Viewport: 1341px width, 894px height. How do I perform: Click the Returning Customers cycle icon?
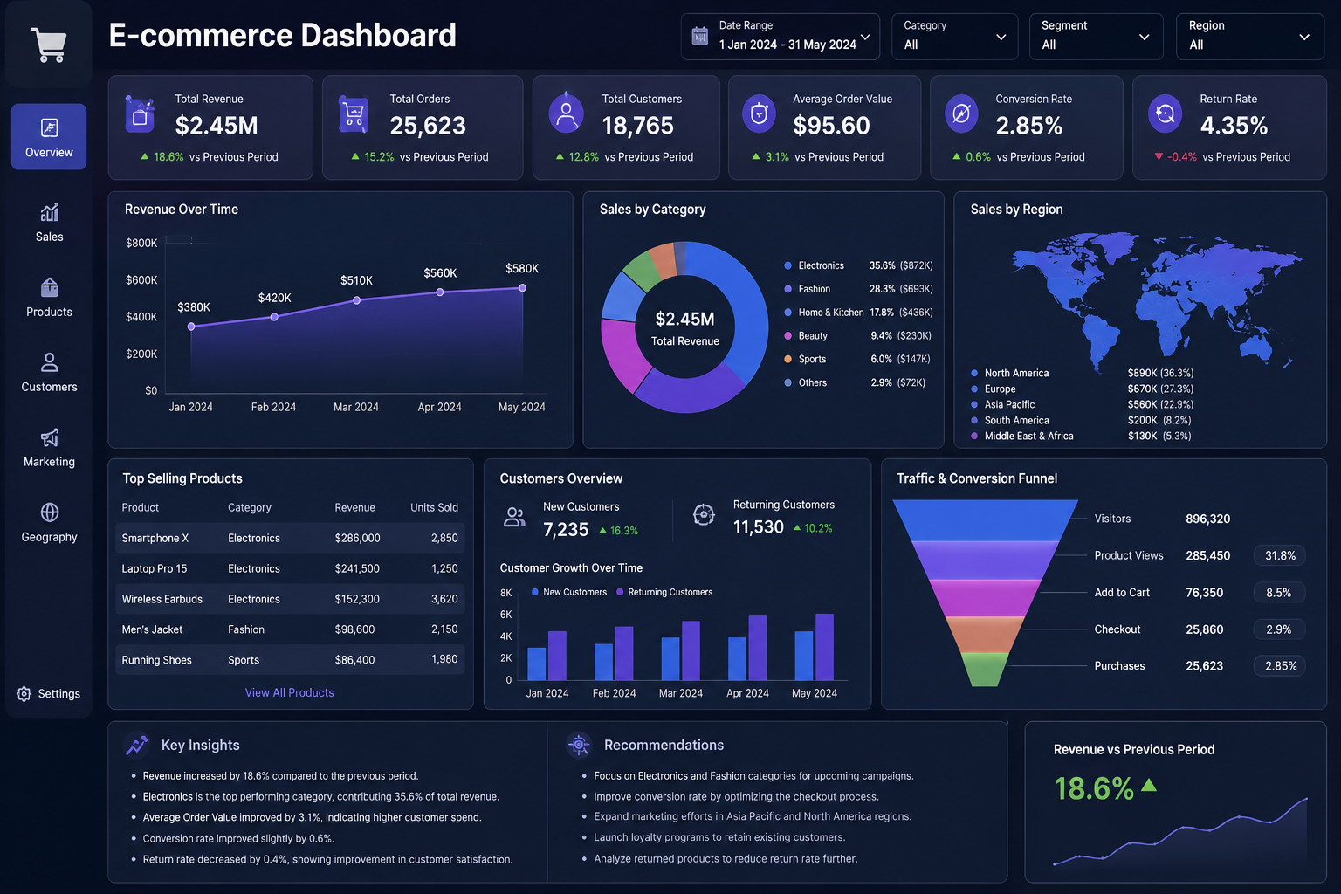704,515
